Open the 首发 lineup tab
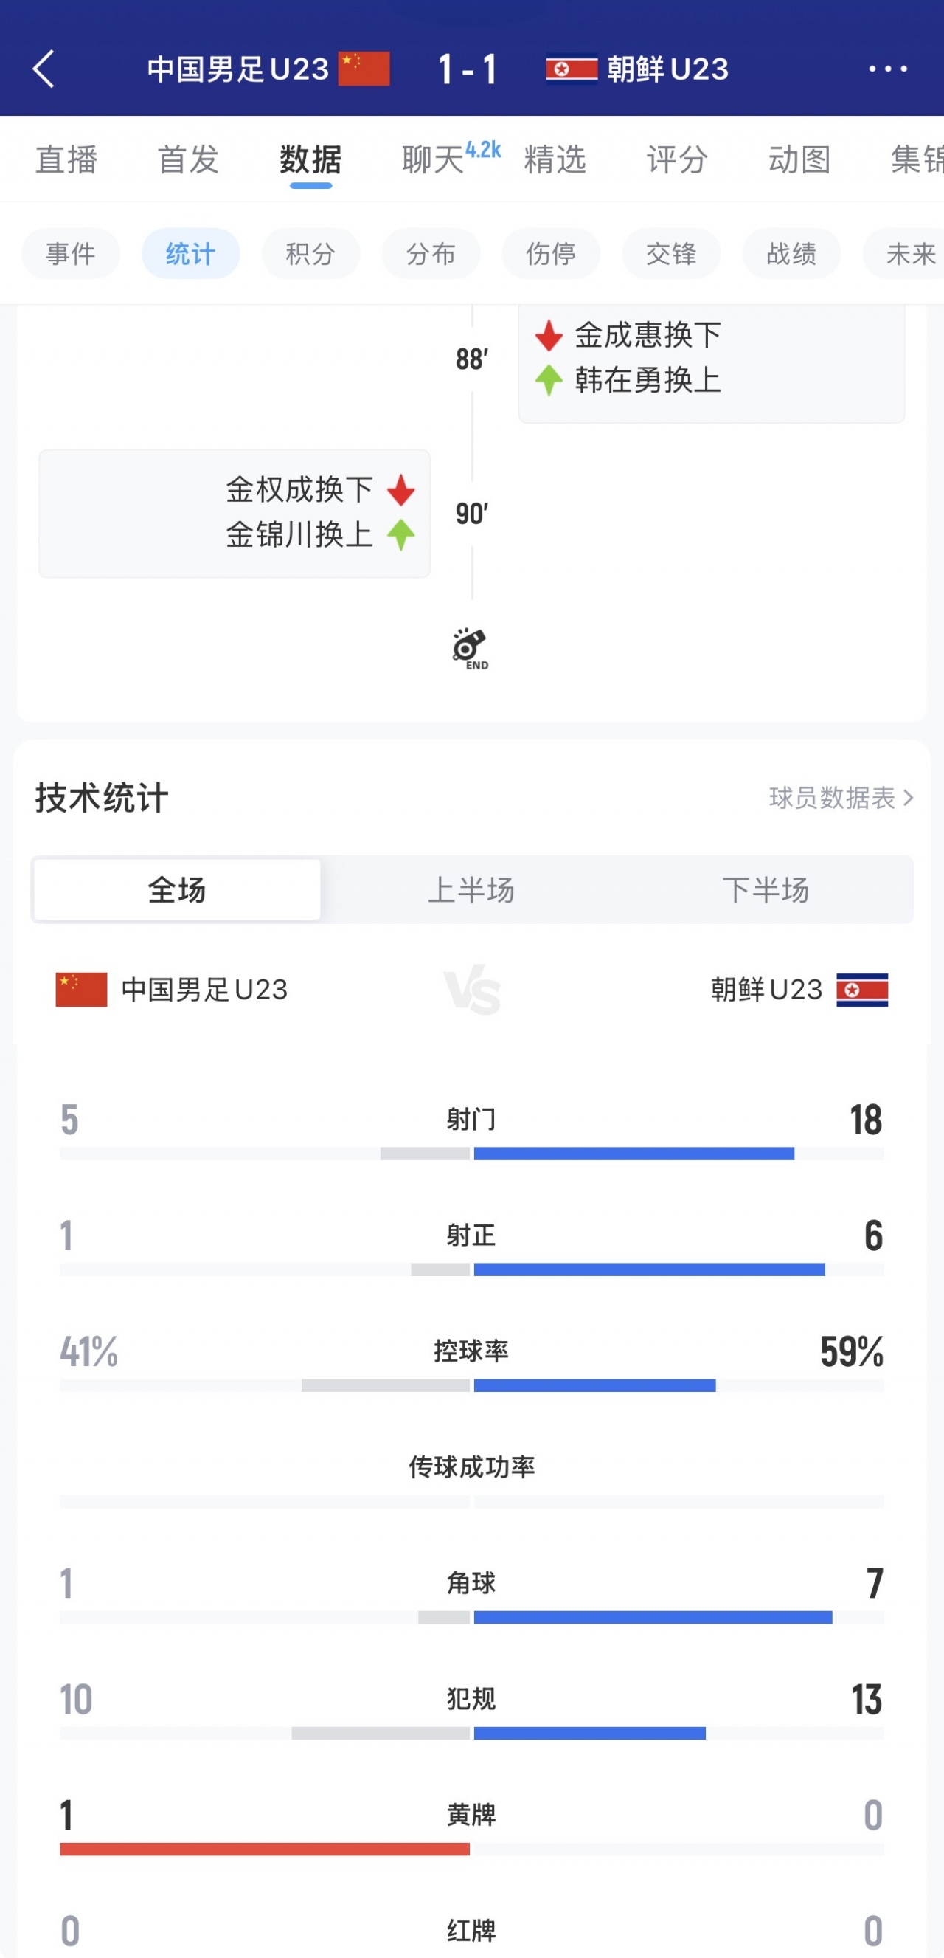944x1958 pixels. point(188,159)
